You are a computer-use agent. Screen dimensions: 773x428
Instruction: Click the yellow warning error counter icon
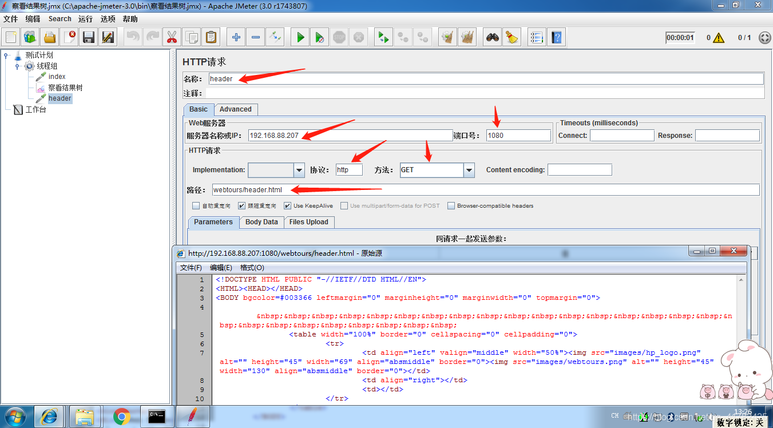pyautogui.click(x=719, y=38)
